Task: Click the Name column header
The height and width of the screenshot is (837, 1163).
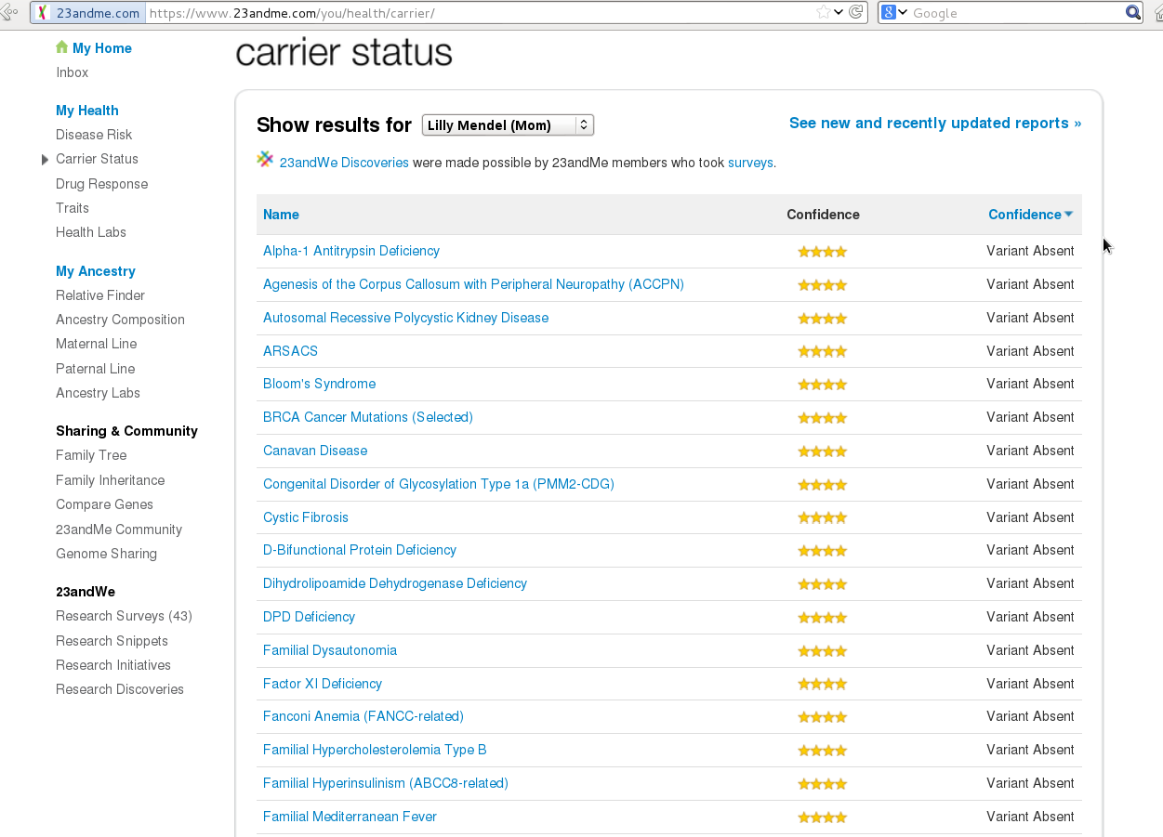Action: [x=281, y=215]
